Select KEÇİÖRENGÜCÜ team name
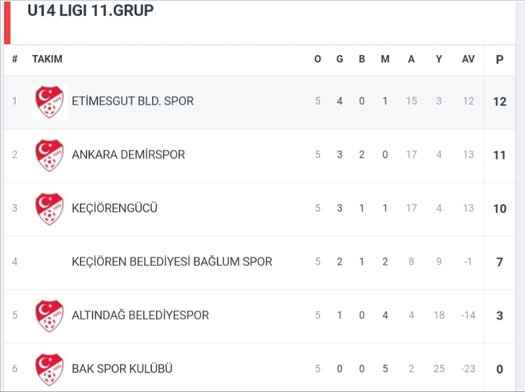The height and width of the screenshot is (392, 525). click(115, 208)
